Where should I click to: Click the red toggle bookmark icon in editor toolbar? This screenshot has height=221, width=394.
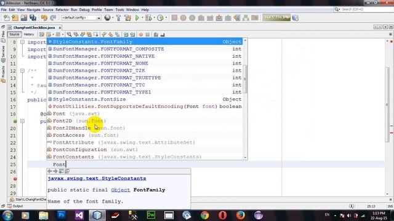[141, 34]
